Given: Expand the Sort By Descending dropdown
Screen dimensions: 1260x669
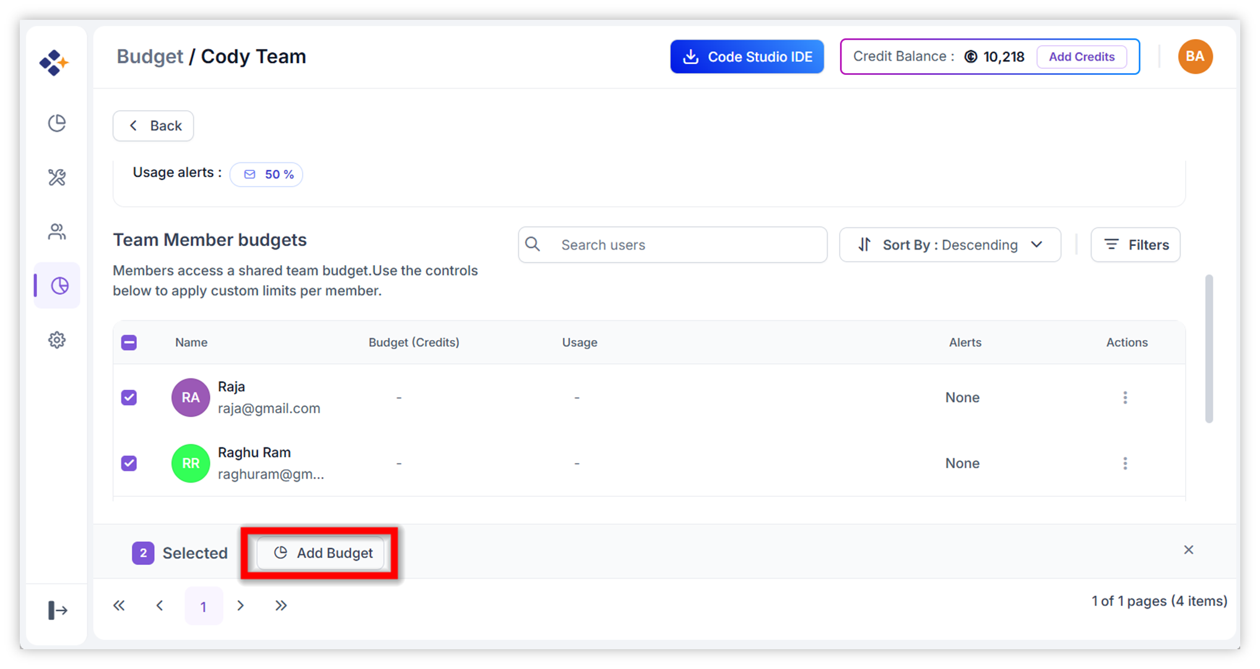Looking at the screenshot, I should click(950, 245).
